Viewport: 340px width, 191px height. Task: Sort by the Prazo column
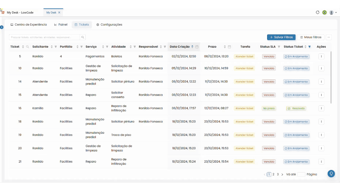(x=225, y=47)
